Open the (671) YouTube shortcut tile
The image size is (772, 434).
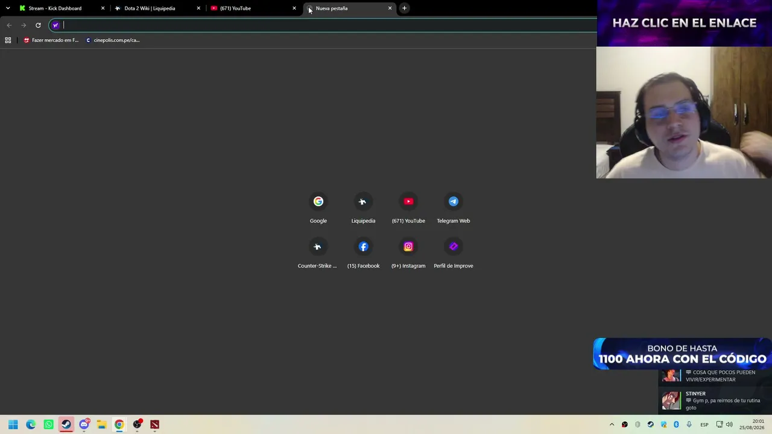[x=408, y=209]
